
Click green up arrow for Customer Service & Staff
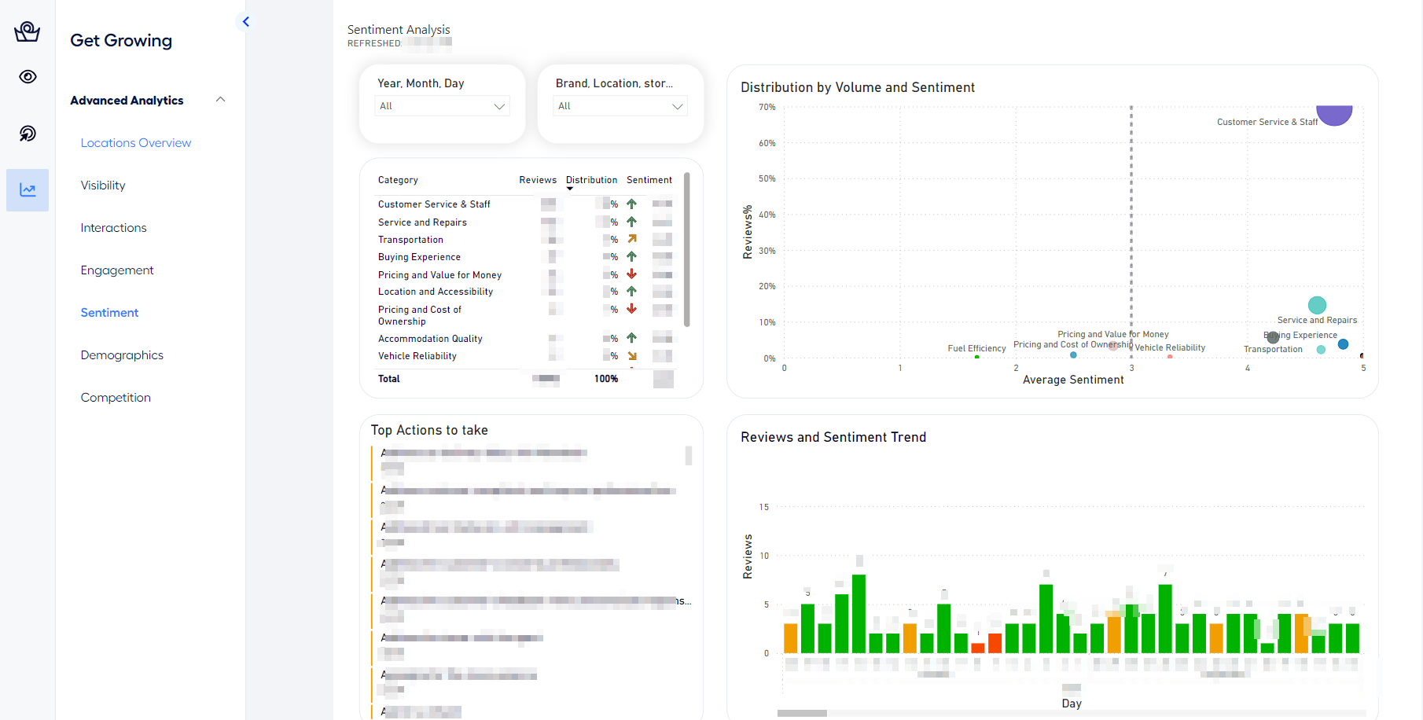coord(631,204)
